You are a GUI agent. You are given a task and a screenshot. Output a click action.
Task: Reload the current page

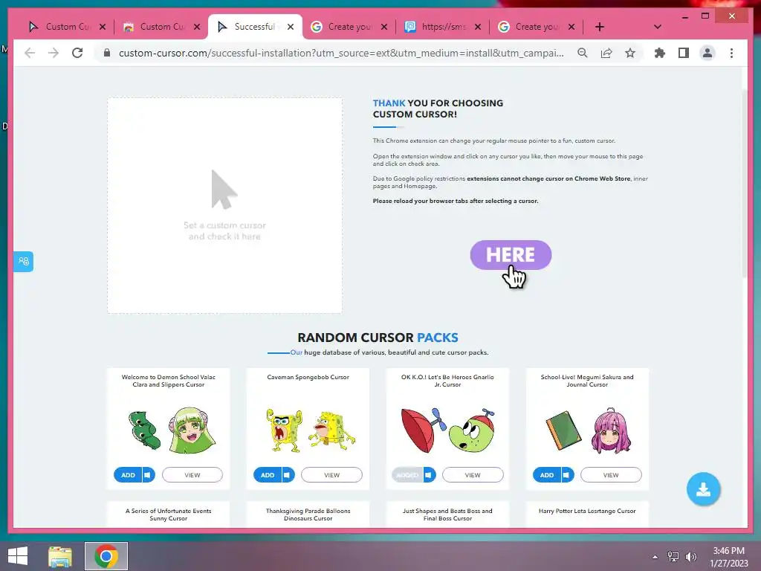tap(77, 53)
